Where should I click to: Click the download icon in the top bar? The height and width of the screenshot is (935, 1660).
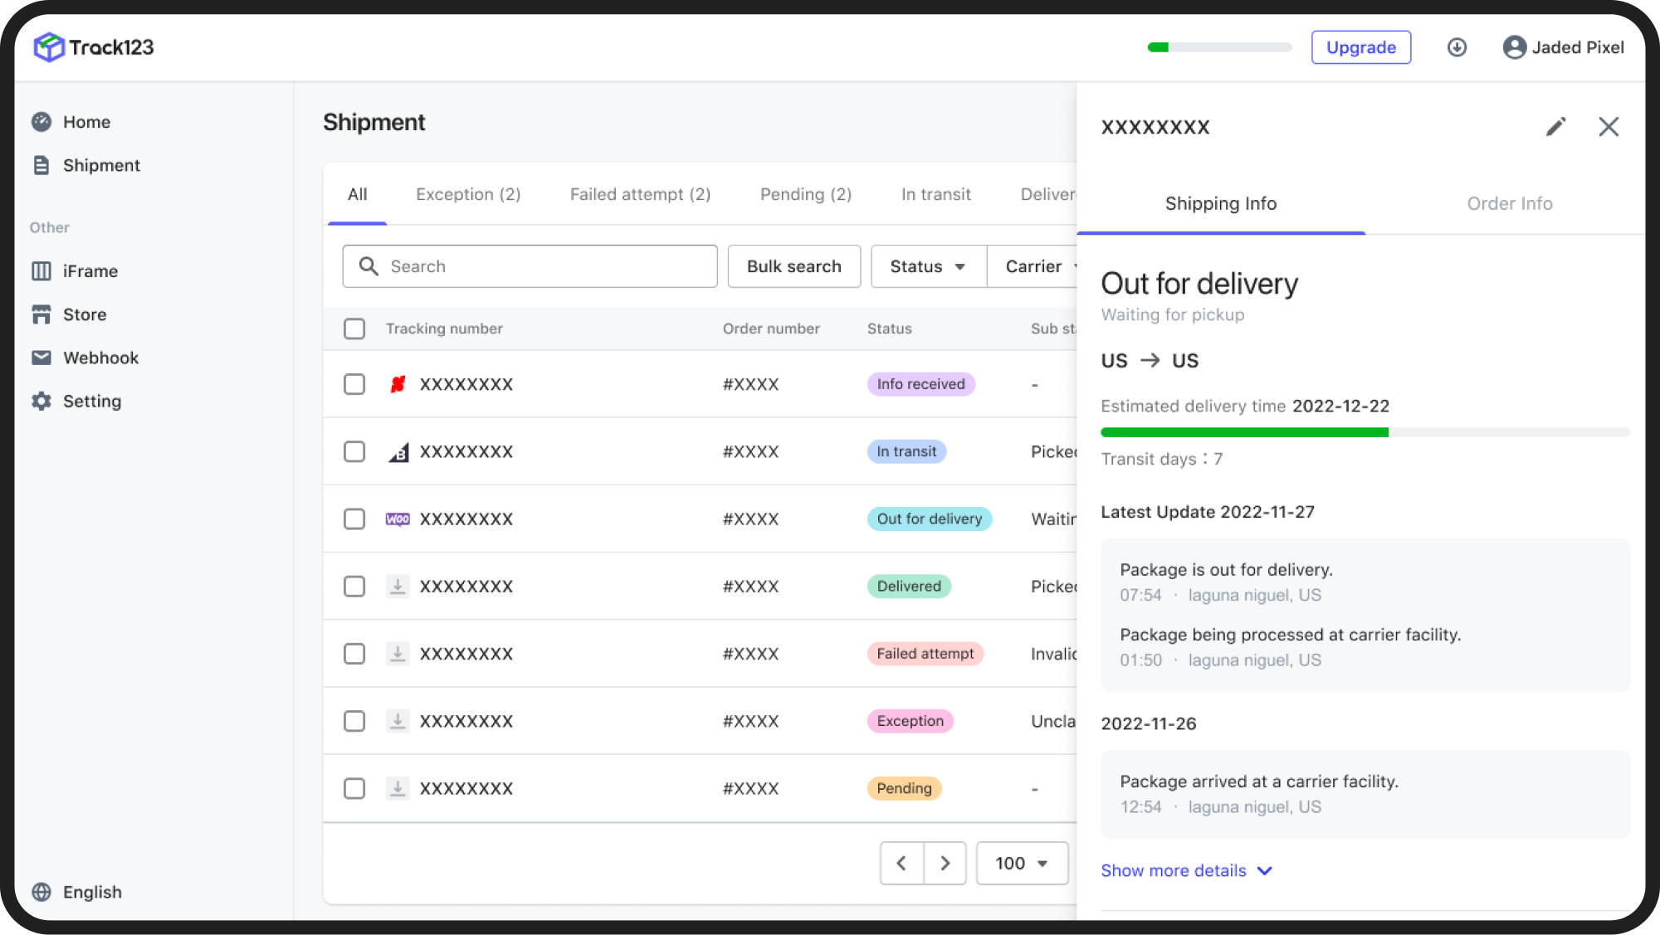pyautogui.click(x=1457, y=47)
